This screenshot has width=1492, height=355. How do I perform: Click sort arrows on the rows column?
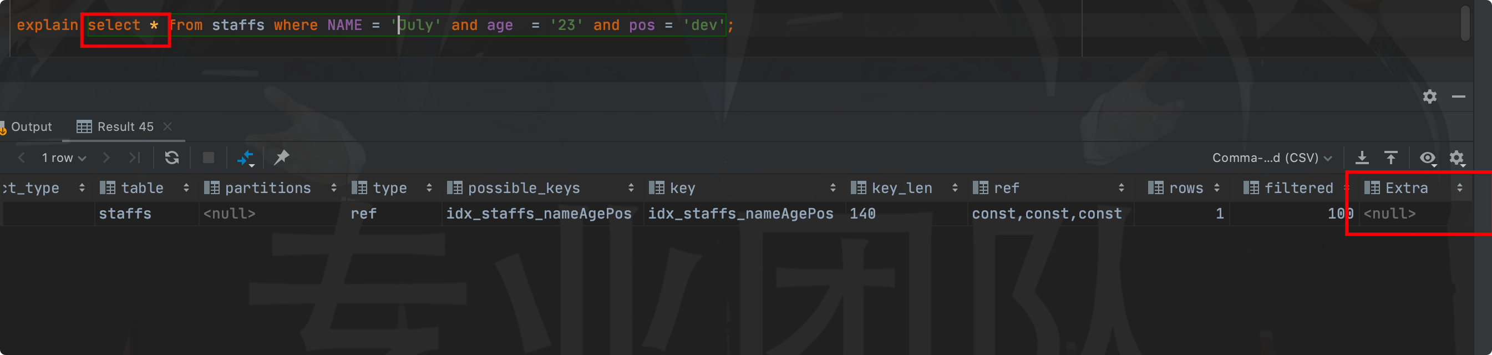[x=1216, y=187]
